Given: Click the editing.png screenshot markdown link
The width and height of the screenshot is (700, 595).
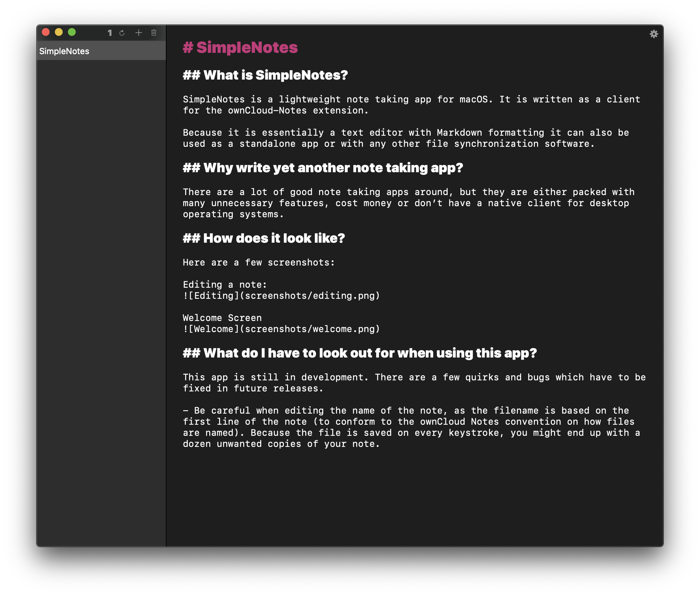Looking at the screenshot, I should [281, 296].
